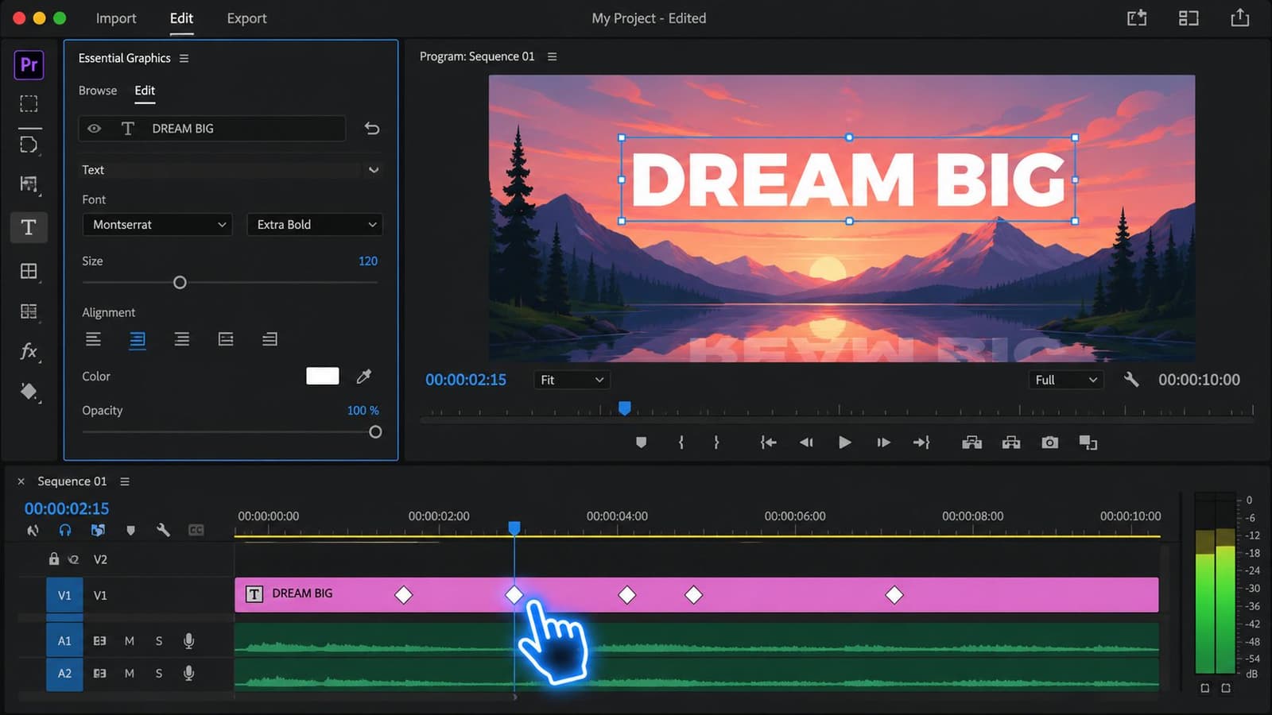The height and width of the screenshot is (715, 1272).
Task: Enable voice-over record on A1
Action: point(188,641)
